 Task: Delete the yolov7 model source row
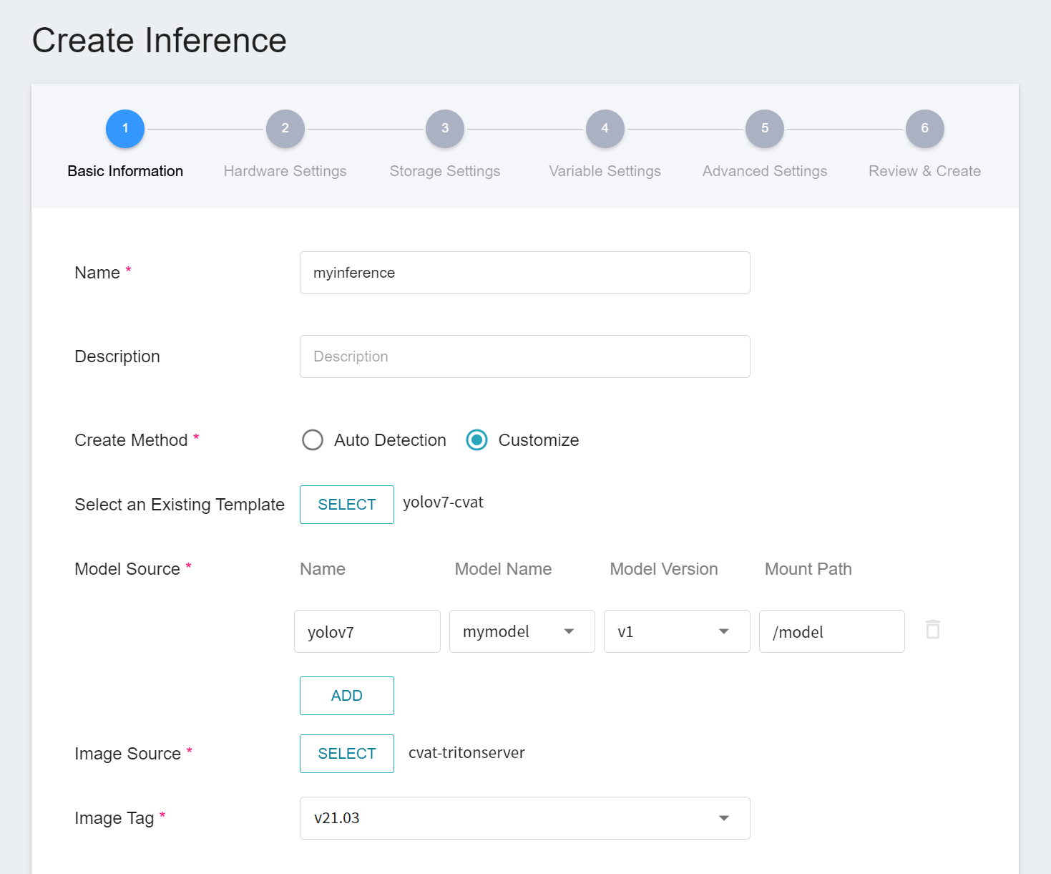(932, 629)
